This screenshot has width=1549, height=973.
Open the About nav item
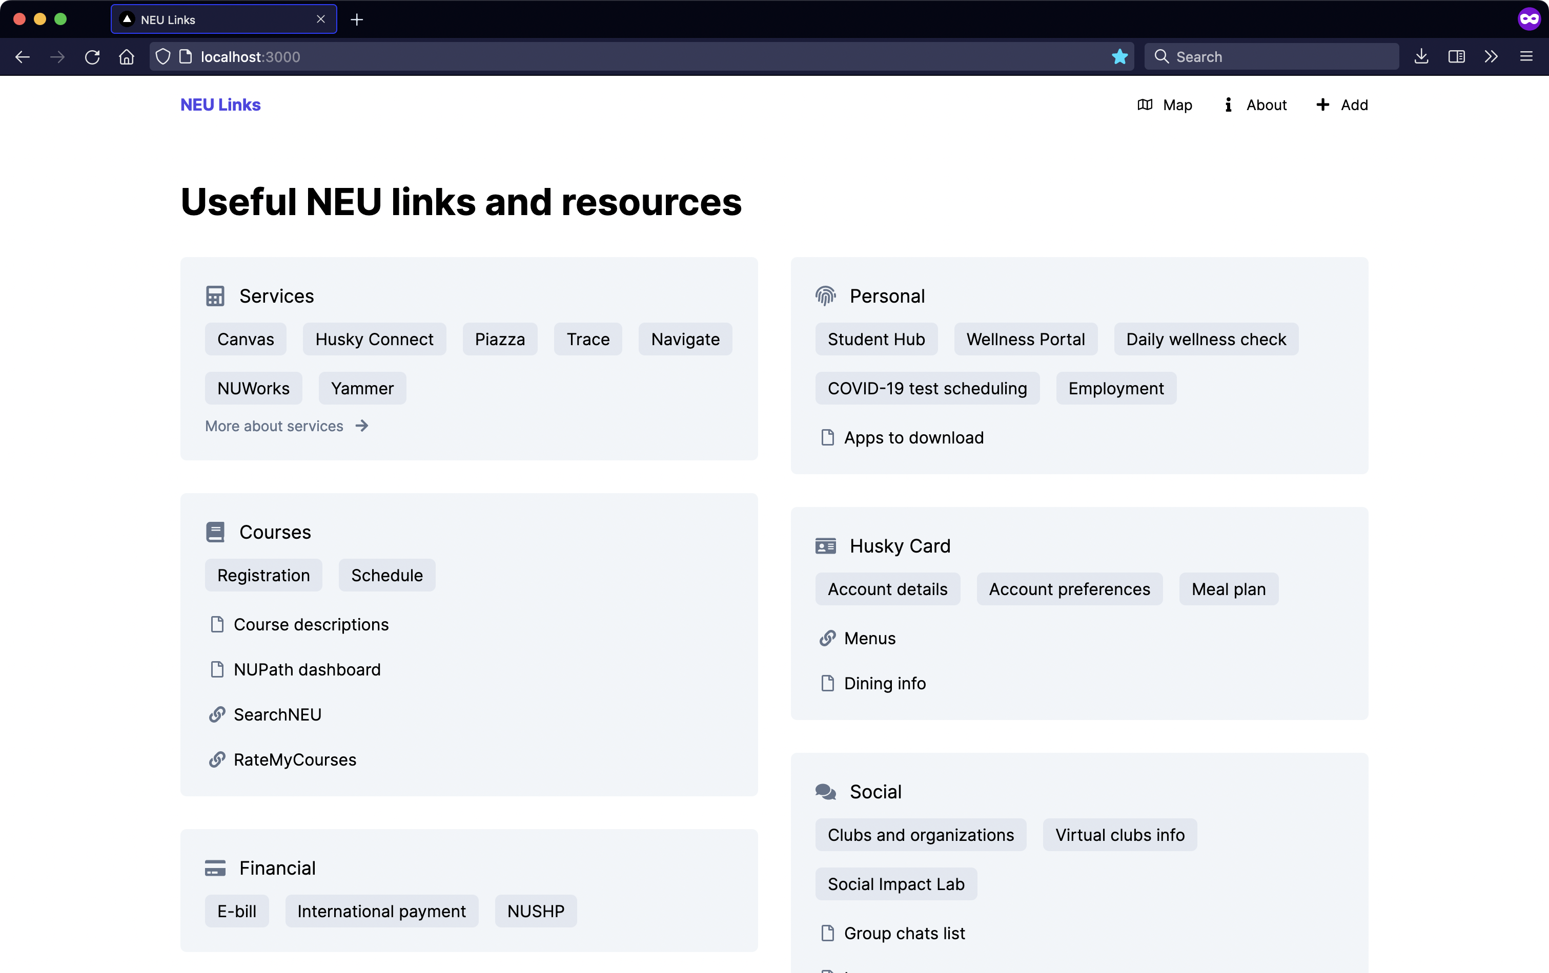coord(1255,105)
